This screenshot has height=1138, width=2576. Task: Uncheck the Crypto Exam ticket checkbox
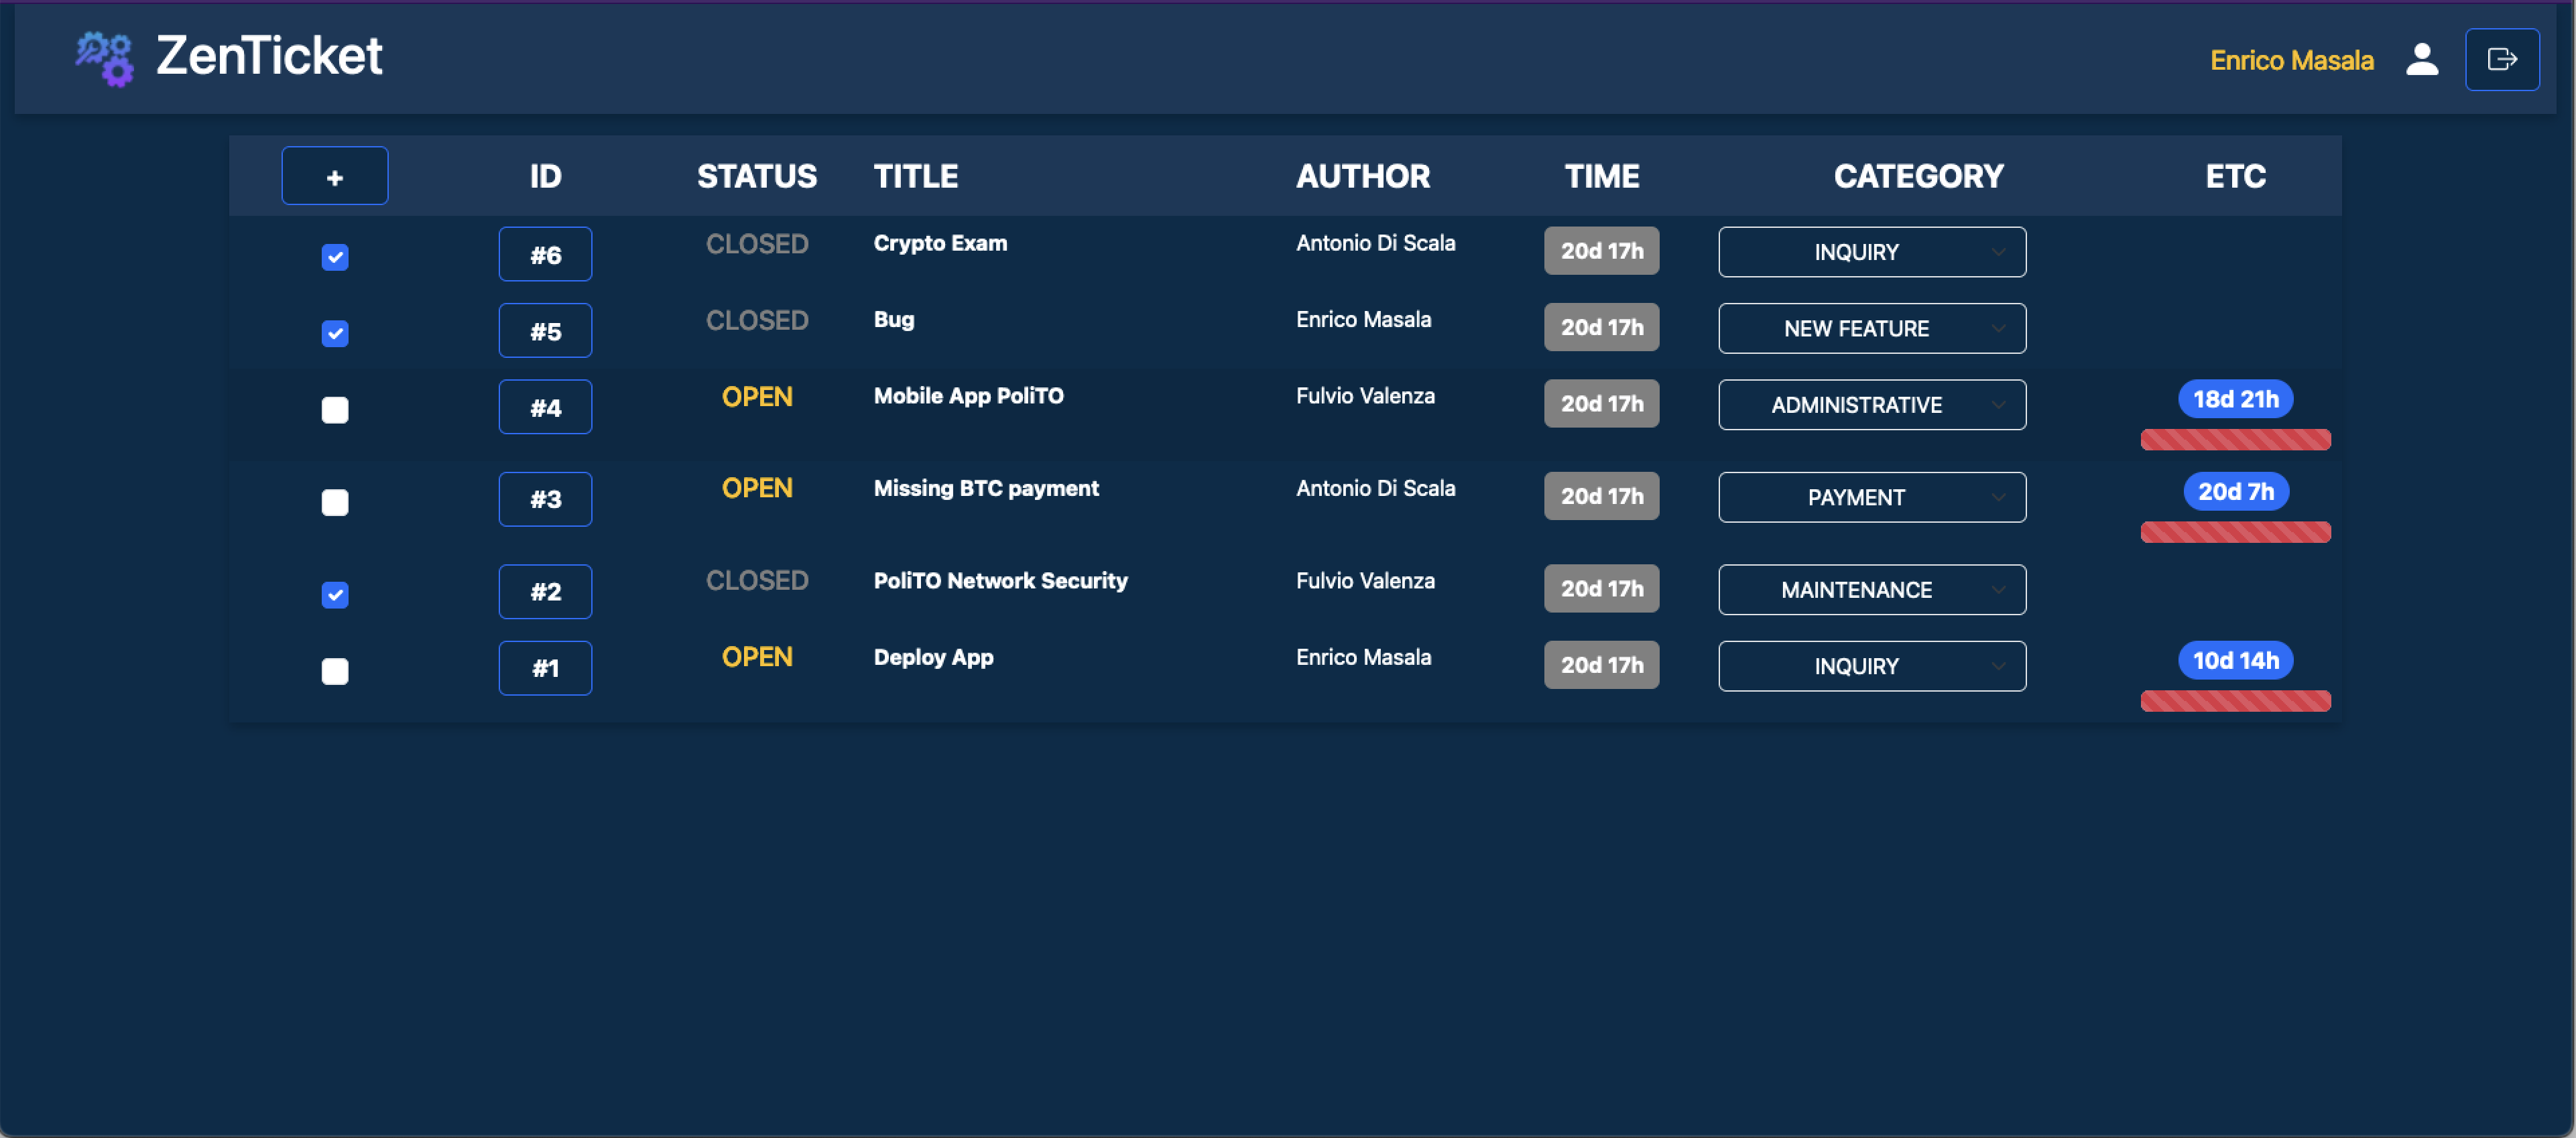point(335,258)
